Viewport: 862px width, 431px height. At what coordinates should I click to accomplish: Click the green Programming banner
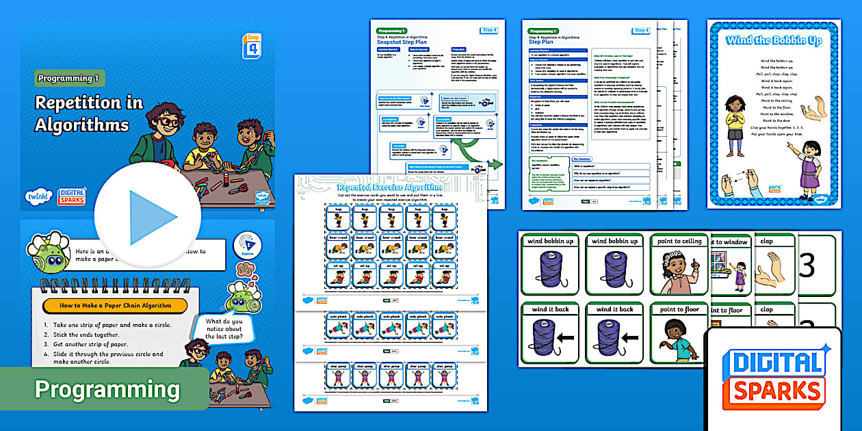tap(106, 389)
